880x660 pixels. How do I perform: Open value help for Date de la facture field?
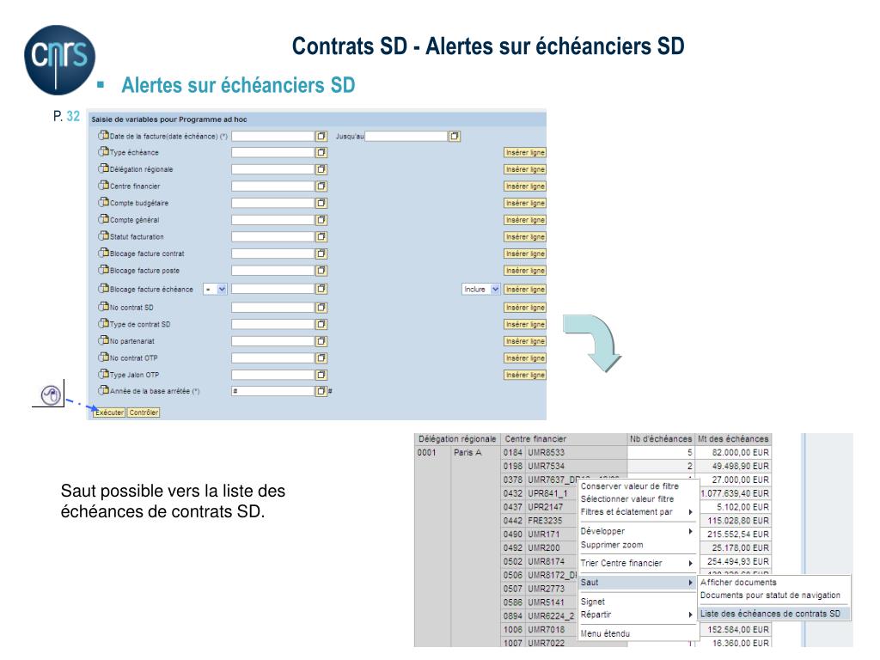[x=321, y=136]
